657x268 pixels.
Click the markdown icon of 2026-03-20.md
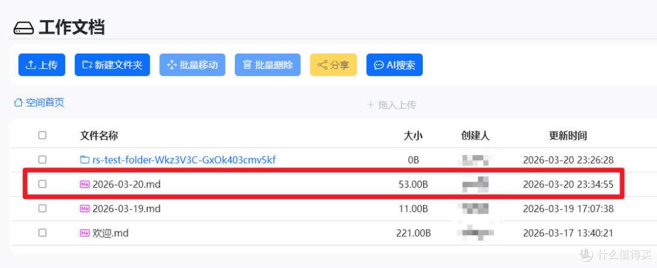tap(85, 184)
